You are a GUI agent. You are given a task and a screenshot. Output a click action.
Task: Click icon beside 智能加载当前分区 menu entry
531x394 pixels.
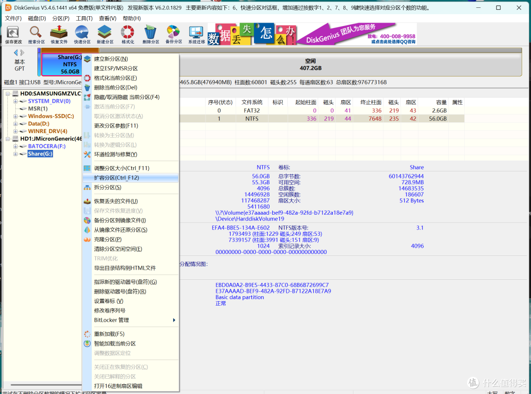point(88,343)
